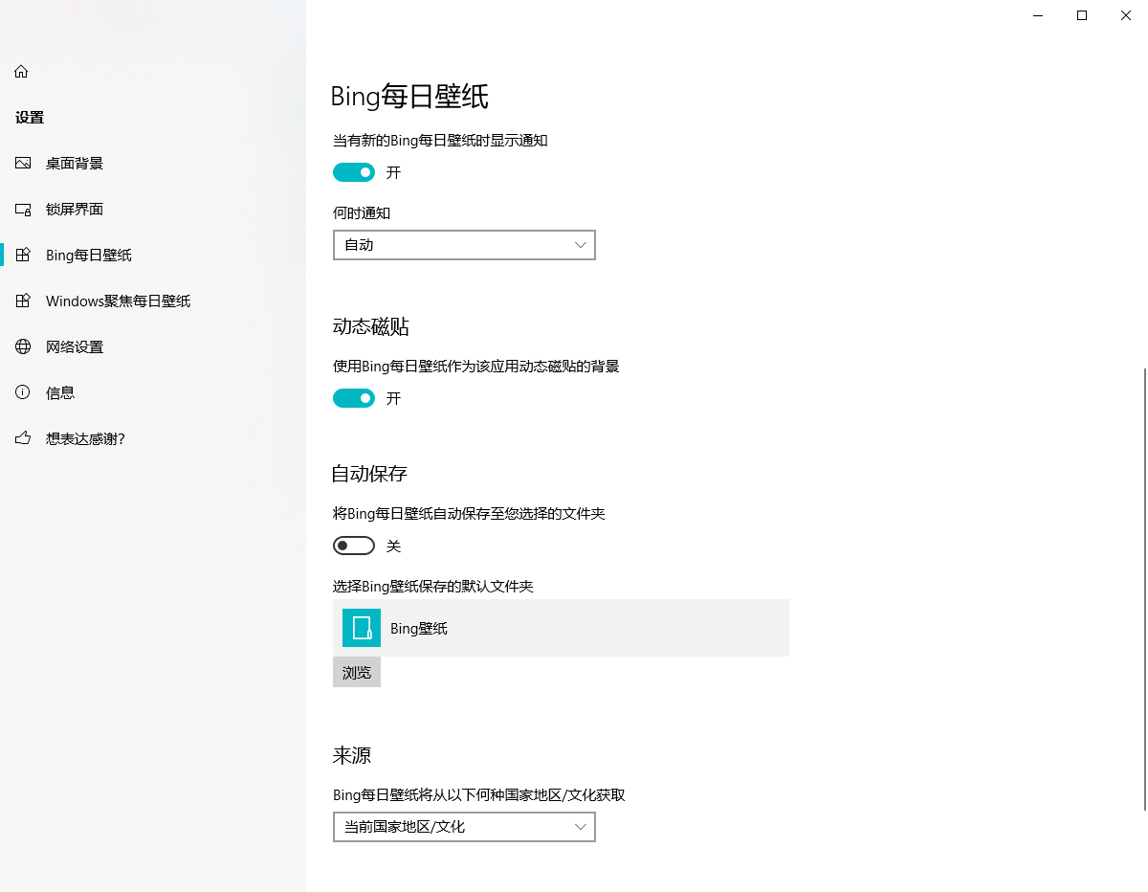
Task: Click the Bing壁纸 default folder entry
Action: 561,628
